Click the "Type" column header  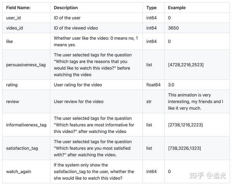151,8
